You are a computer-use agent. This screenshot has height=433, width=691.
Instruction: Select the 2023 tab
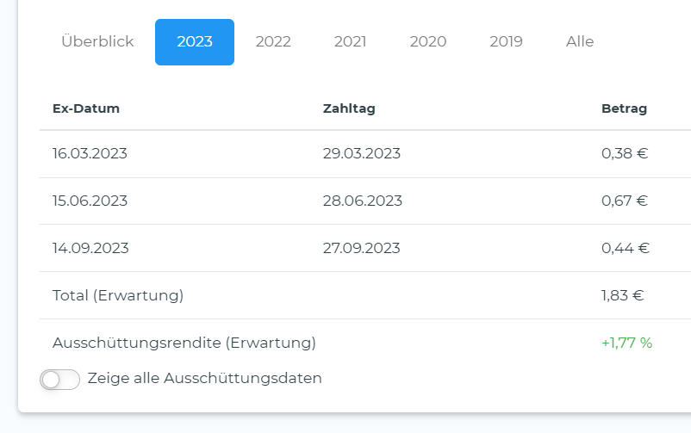click(195, 41)
